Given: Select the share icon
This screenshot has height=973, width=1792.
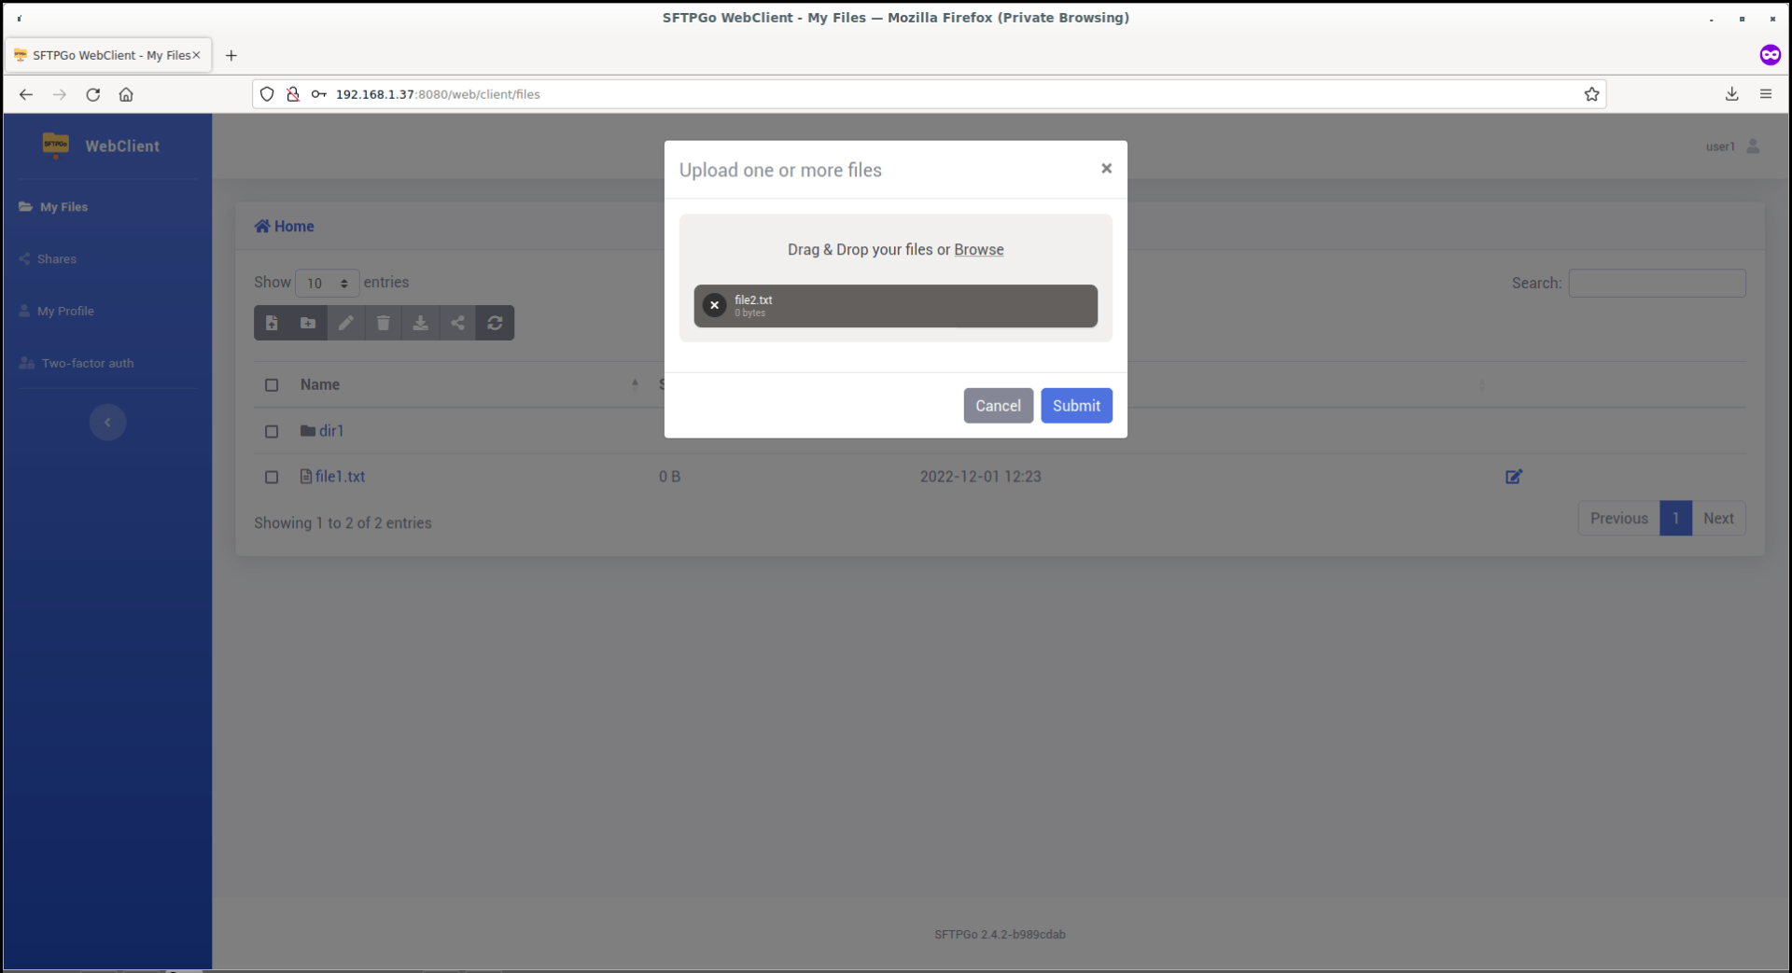Looking at the screenshot, I should tap(457, 323).
